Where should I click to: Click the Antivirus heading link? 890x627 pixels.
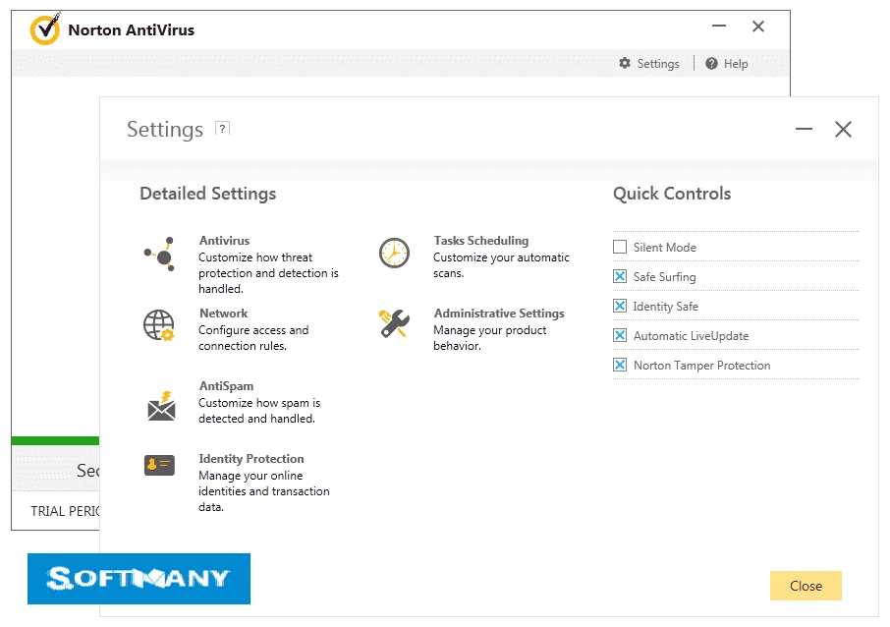(224, 241)
